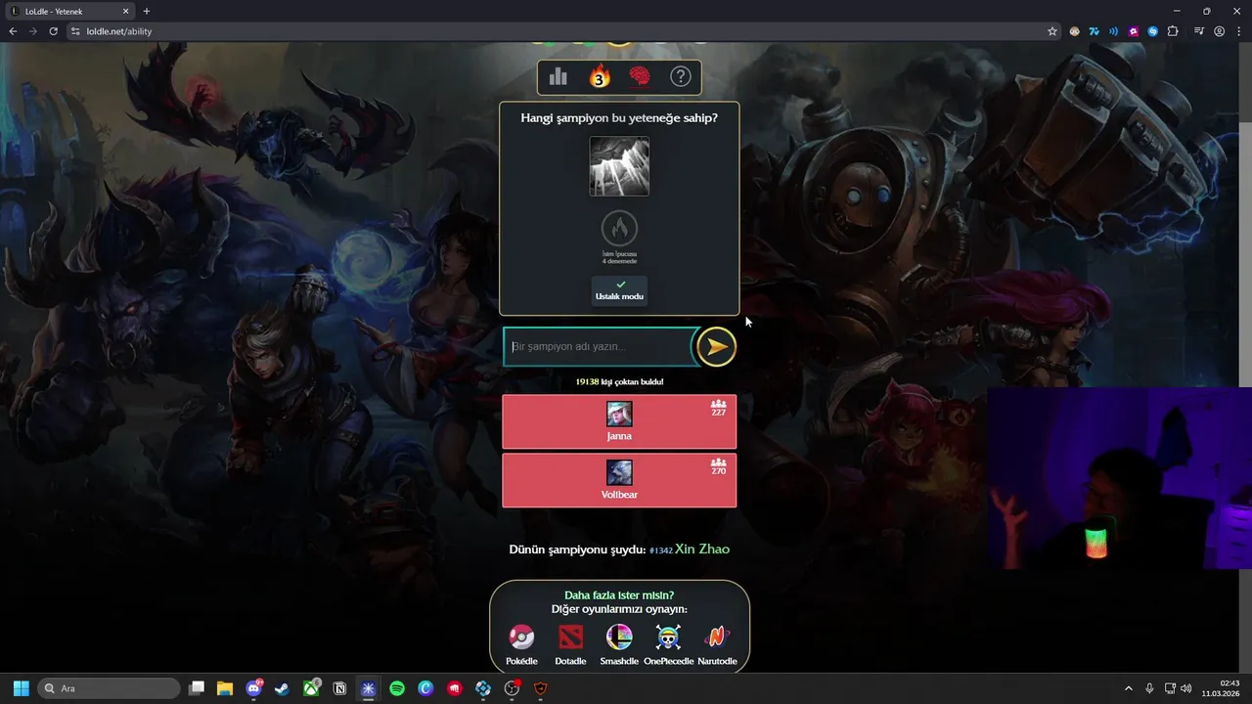Click the Volibear guess row
The width and height of the screenshot is (1252, 704).
coord(619,481)
